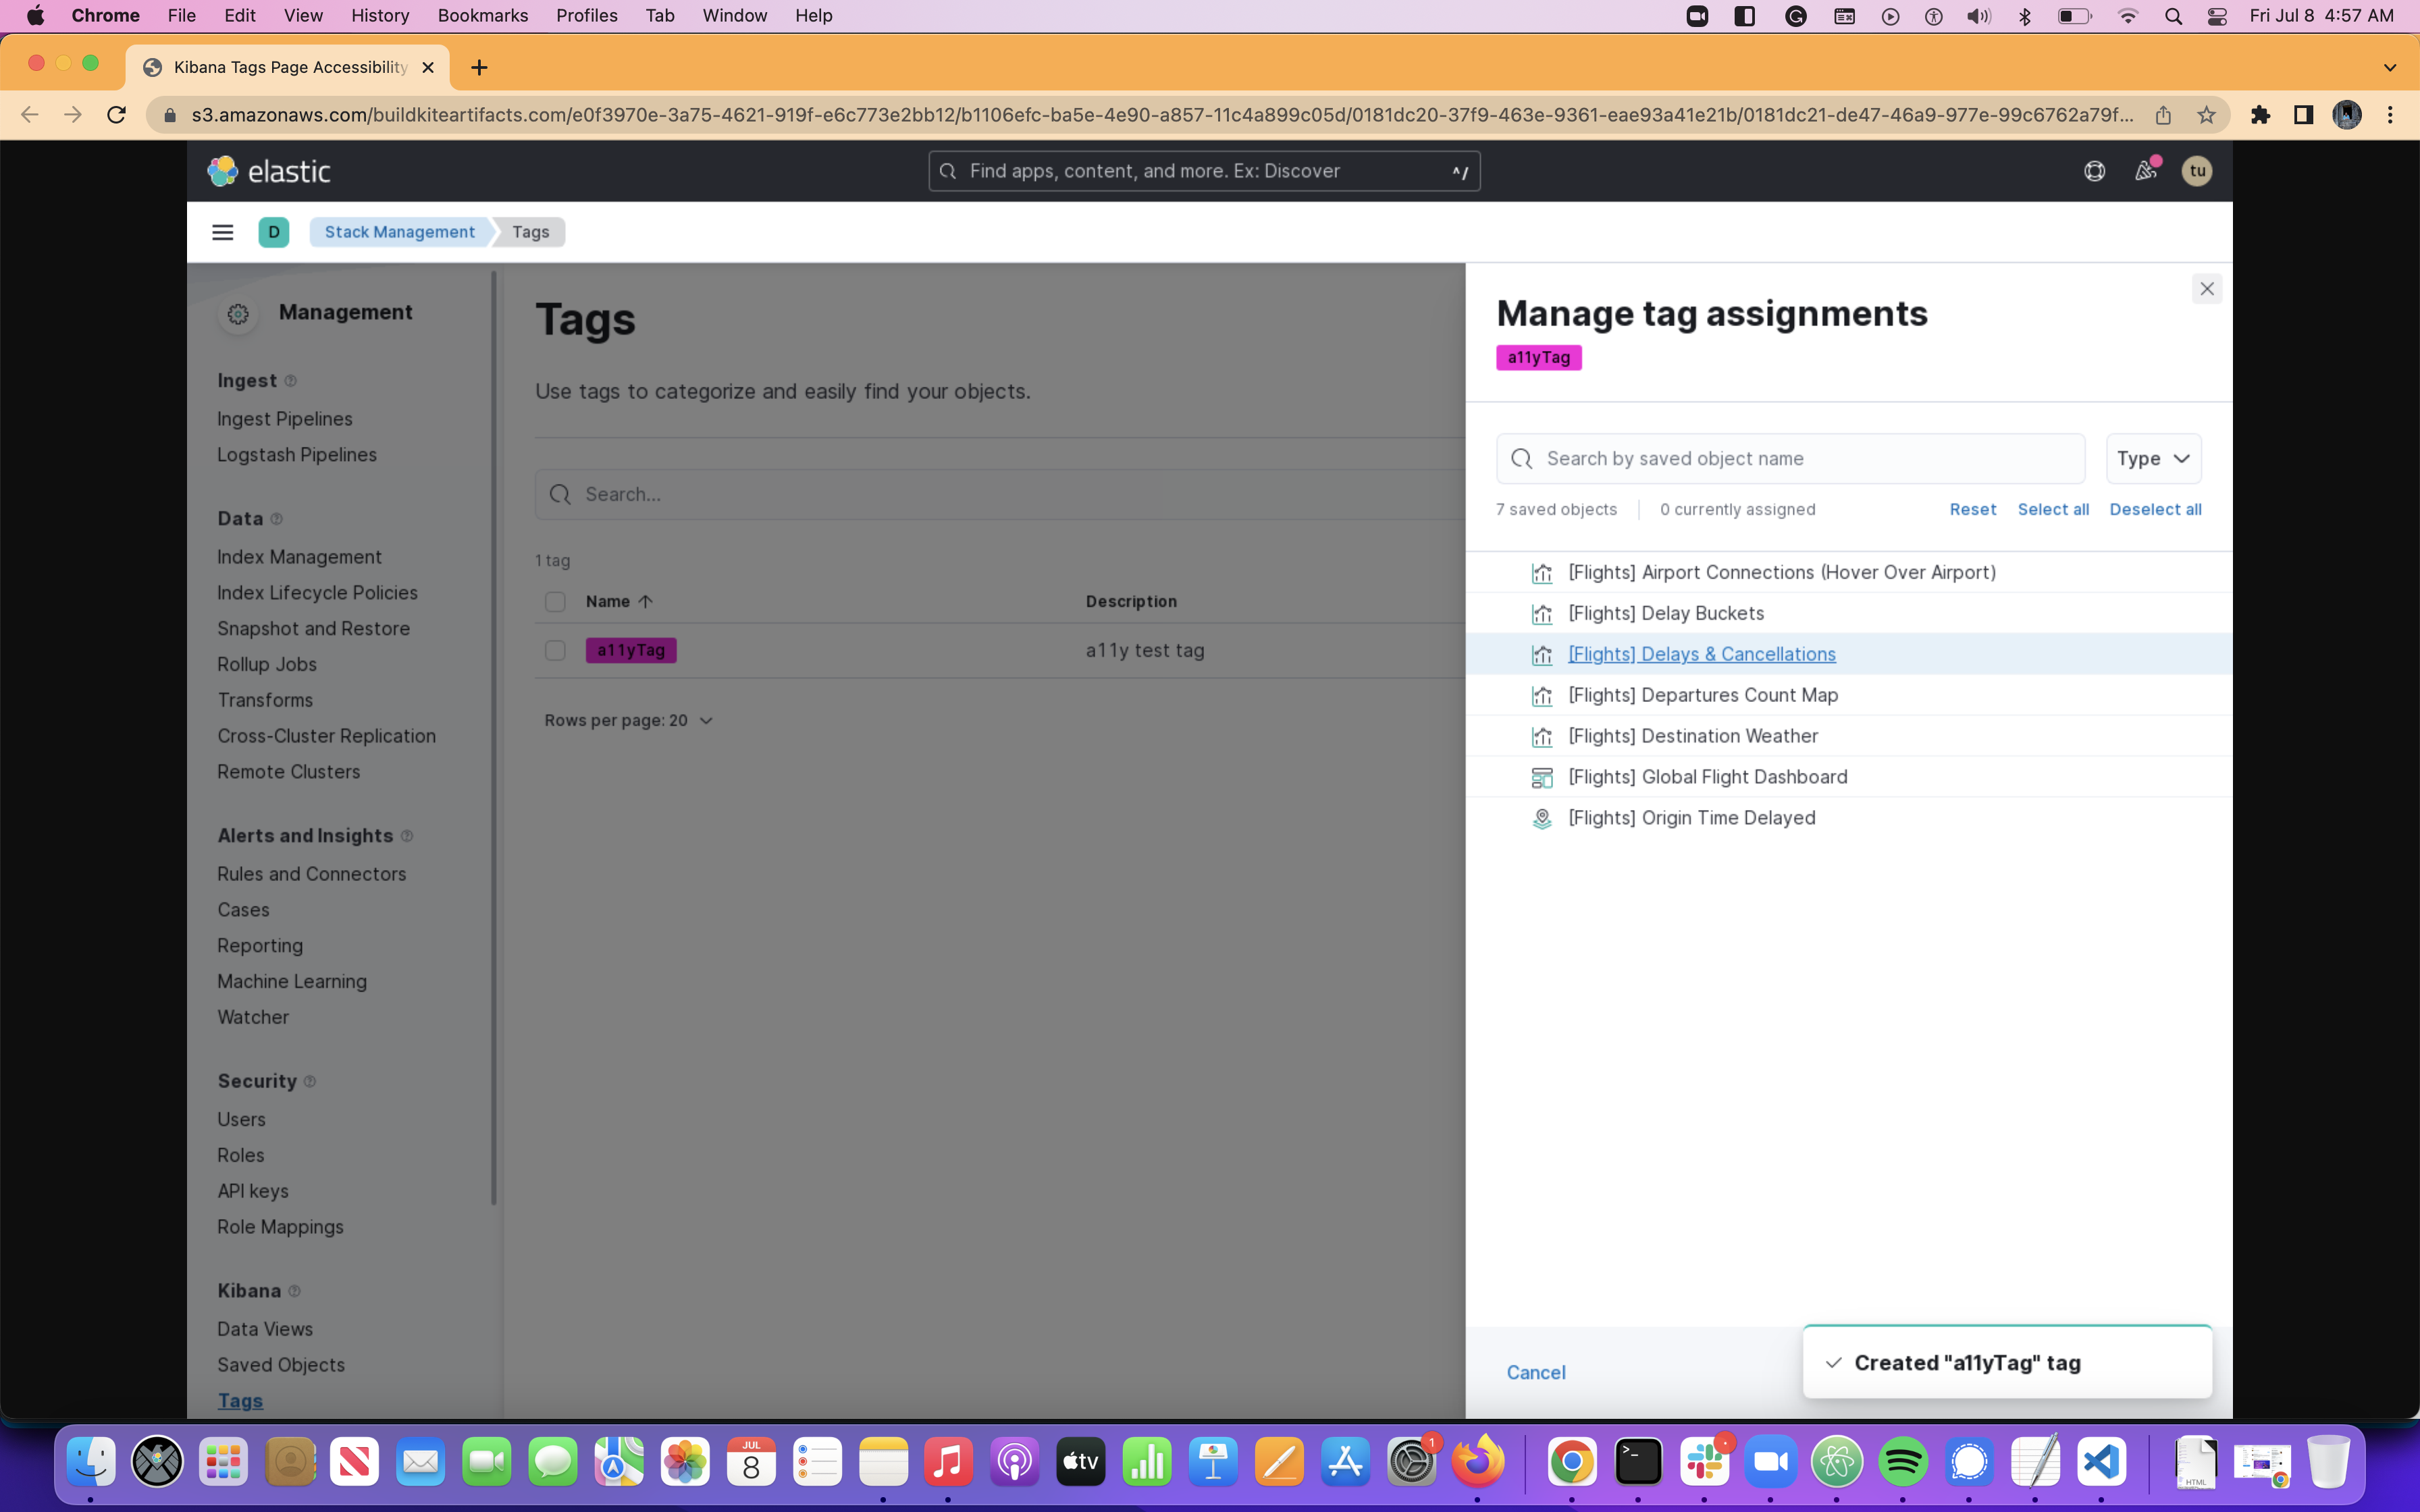Open the D space switcher
Image resolution: width=2420 pixels, height=1512 pixels.
(273, 231)
